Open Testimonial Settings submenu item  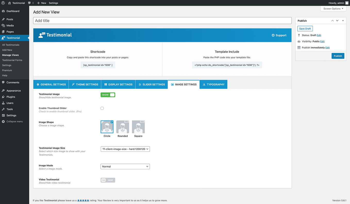coord(7,65)
